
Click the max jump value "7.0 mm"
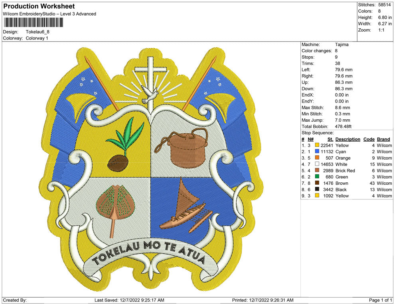click(342, 120)
